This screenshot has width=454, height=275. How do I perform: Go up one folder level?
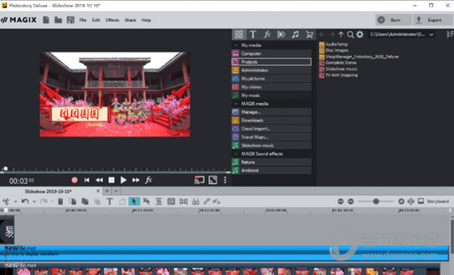point(340,35)
